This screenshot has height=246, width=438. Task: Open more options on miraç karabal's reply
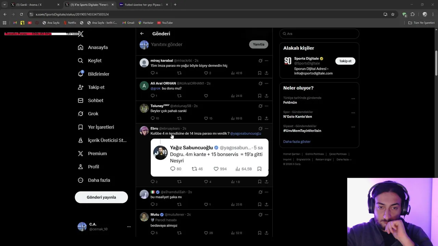pos(266,60)
